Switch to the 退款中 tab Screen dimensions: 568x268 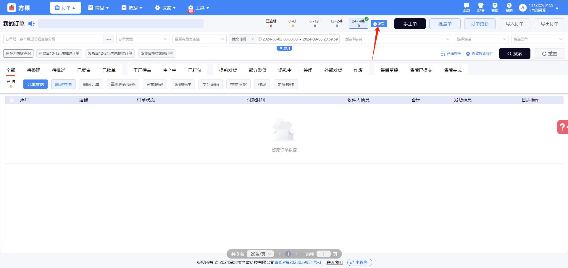point(285,70)
